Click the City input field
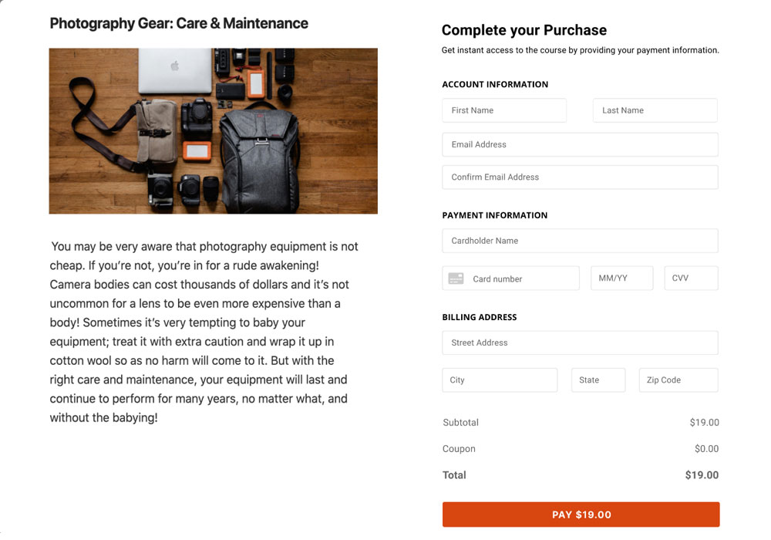Viewport: 771px width, 540px height. [499, 380]
